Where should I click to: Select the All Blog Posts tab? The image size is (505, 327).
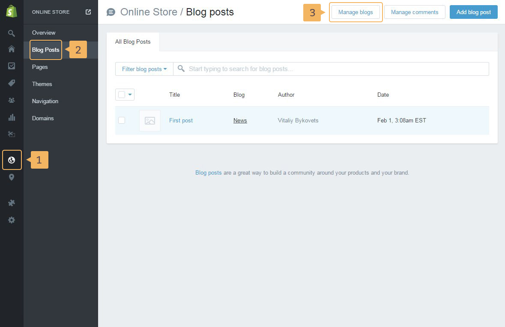133,42
